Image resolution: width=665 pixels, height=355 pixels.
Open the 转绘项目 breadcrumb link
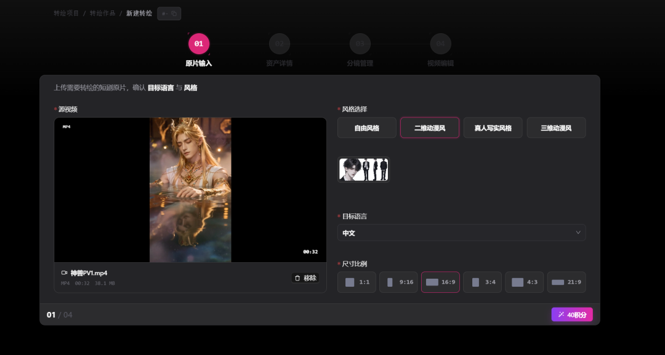click(66, 13)
